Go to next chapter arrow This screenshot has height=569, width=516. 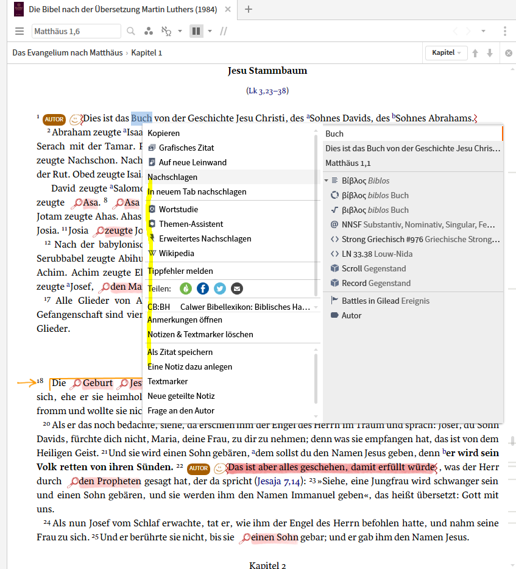pos(490,53)
